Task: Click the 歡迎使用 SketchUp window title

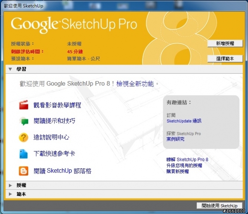Action: (x=23, y=6)
